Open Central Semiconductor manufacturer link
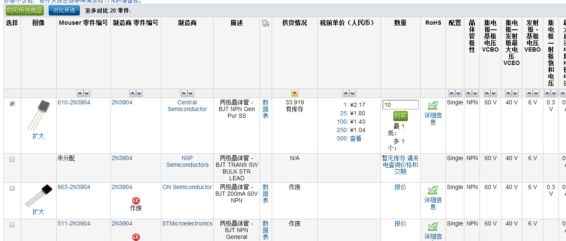566x241 pixels. (x=187, y=106)
